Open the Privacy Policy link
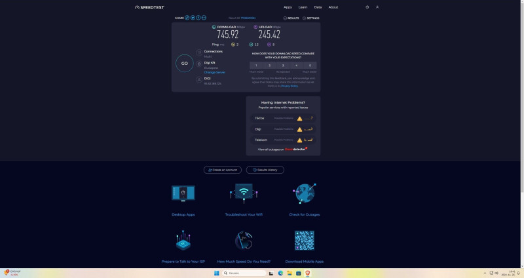Viewport: 524px width, 278px height. (x=290, y=86)
